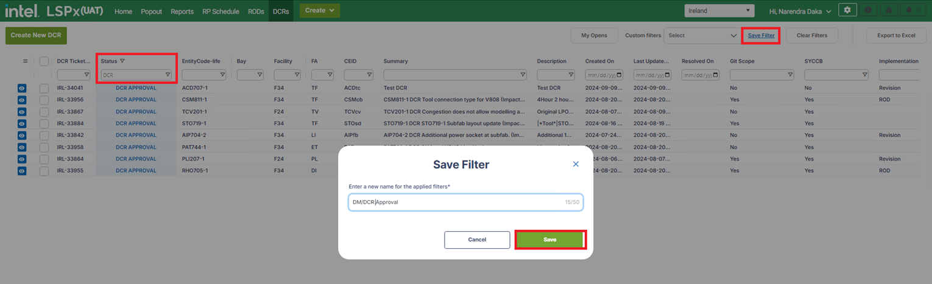
Task: Expand the Custom filters Select dropdown
Action: [x=702, y=35]
